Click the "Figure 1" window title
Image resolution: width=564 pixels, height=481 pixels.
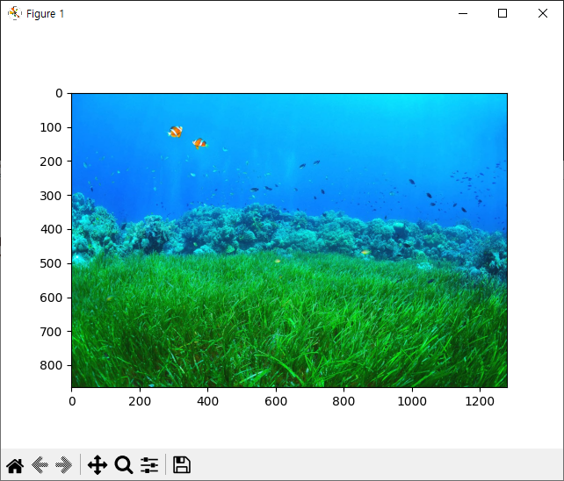45,14
